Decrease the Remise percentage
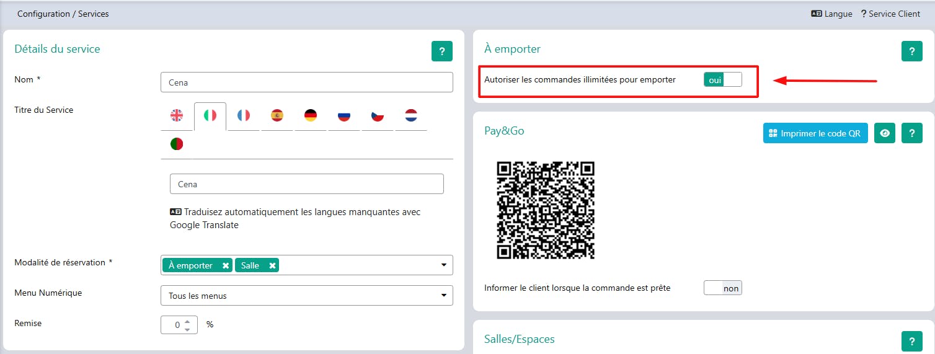935x354 pixels. tap(188, 329)
